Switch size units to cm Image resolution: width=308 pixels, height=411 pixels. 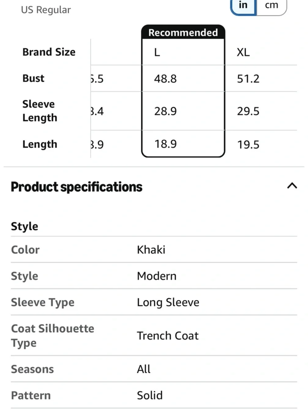coord(272,6)
